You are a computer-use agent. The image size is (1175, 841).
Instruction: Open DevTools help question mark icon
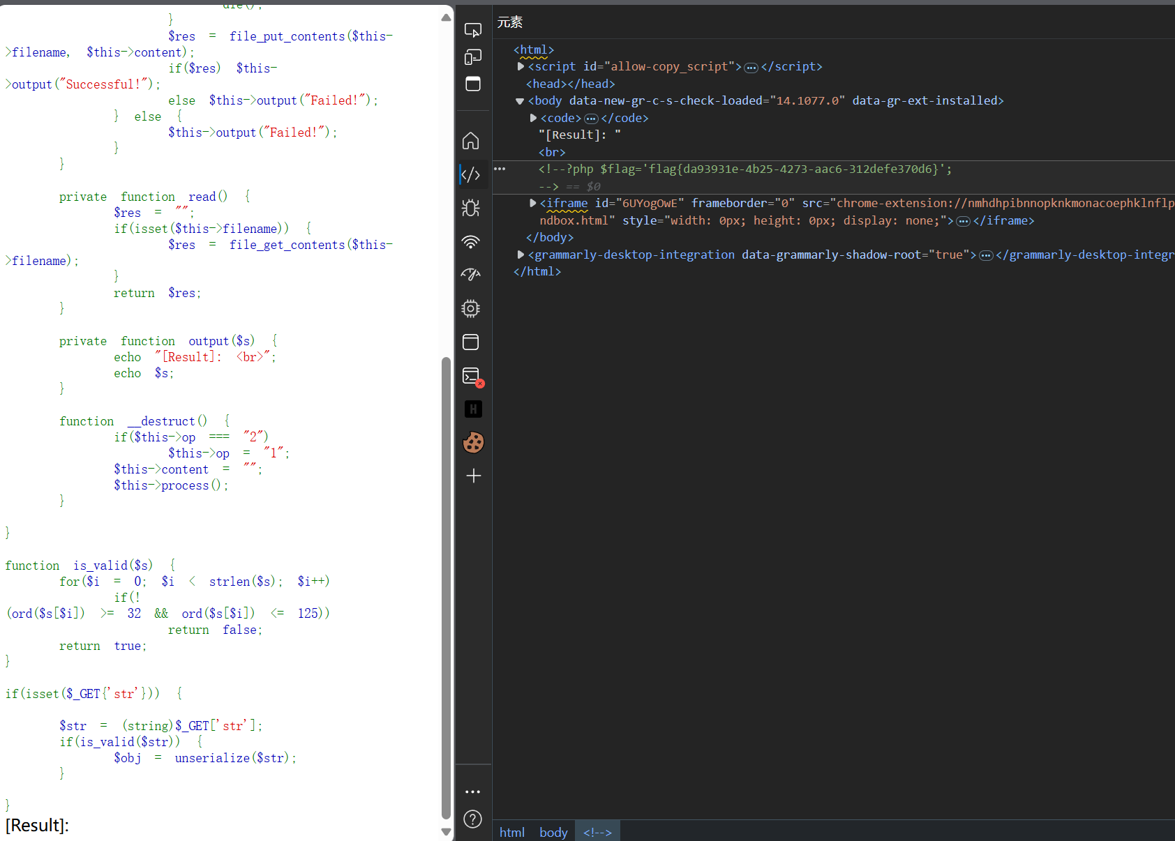click(x=472, y=819)
